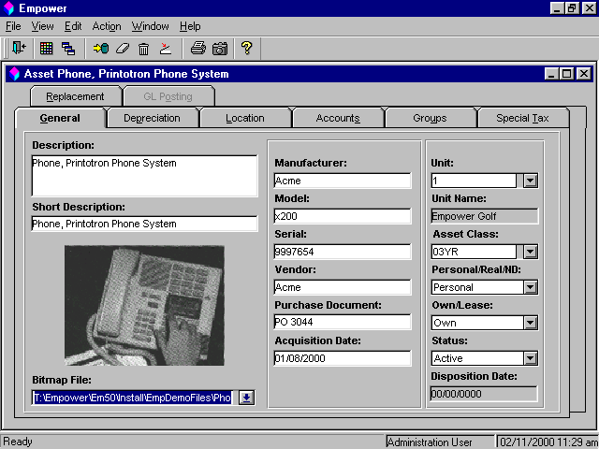Close the Empower application window
The height and width of the screenshot is (449, 599).
[590, 8]
